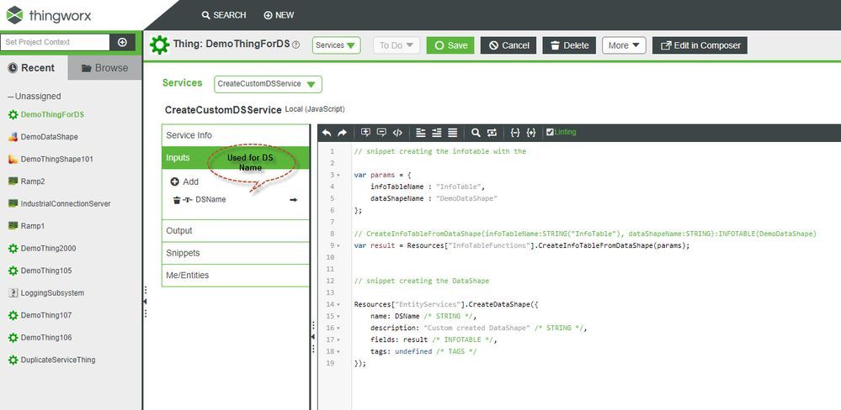Click the left sidebar collapse handle
This screenshot has height=410, width=841.
click(145, 302)
